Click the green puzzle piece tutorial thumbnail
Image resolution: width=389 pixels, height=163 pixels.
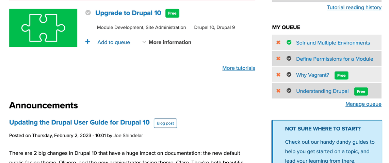coord(43,28)
